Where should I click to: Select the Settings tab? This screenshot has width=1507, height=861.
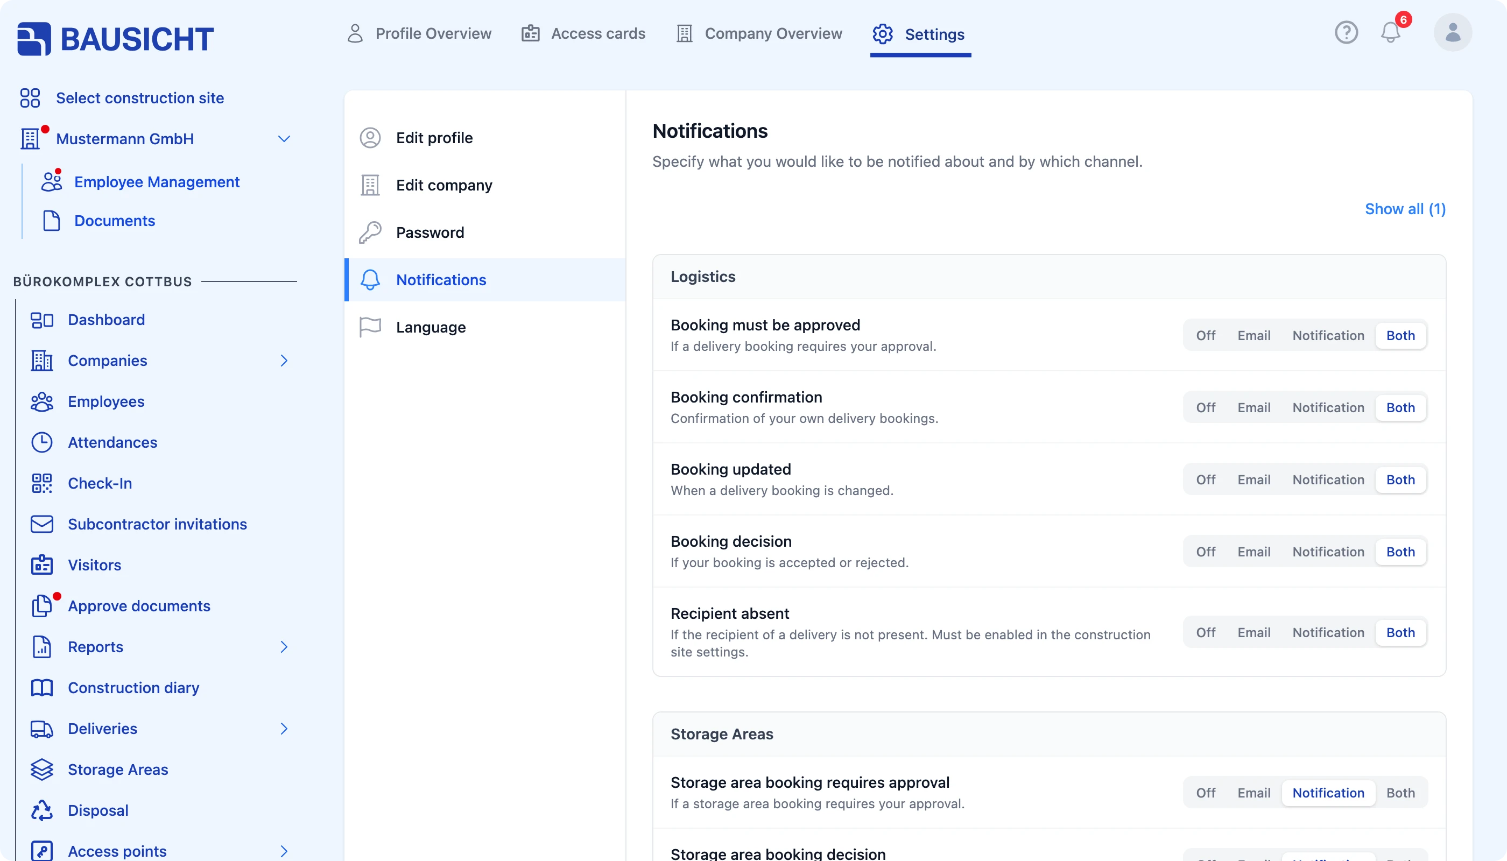919,34
